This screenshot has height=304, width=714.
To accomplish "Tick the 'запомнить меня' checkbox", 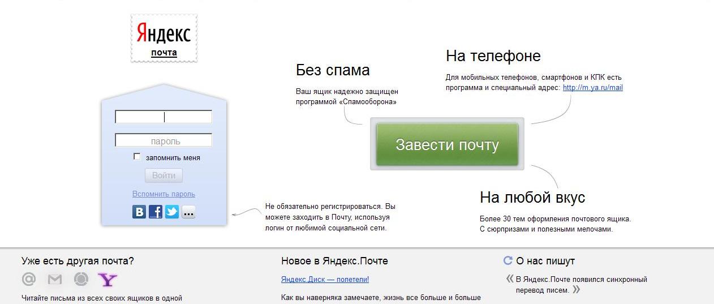I will click(137, 157).
